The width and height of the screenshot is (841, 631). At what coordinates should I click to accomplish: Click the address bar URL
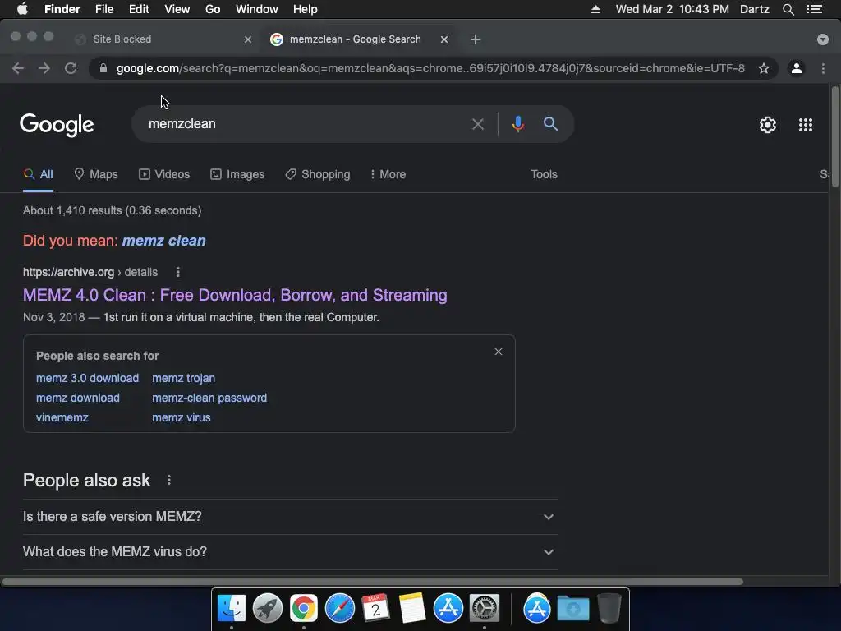point(430,68)
